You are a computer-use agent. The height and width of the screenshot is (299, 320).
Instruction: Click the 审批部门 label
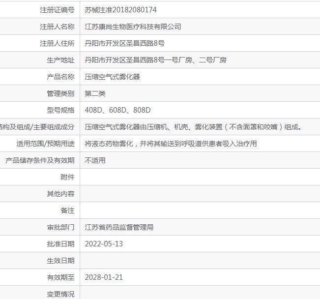[x=60, y=227]
